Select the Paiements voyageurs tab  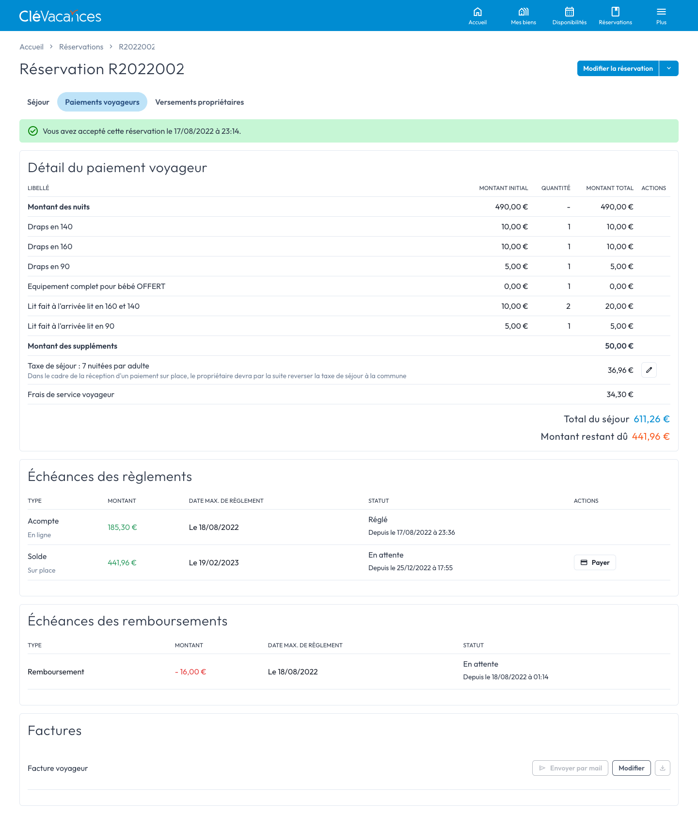pos(102,102)
